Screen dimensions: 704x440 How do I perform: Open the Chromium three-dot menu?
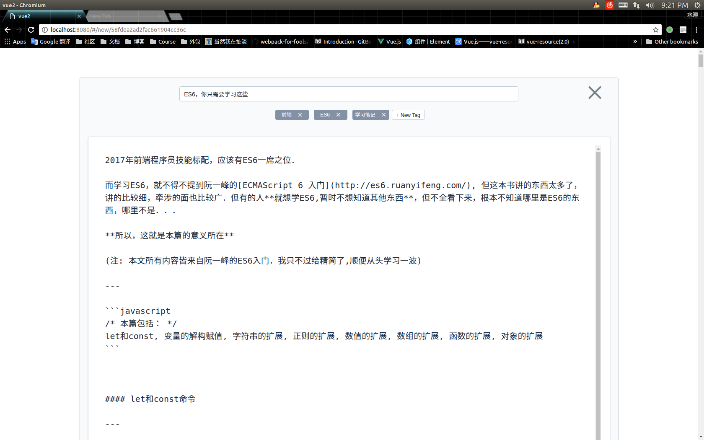pos(696,30)
